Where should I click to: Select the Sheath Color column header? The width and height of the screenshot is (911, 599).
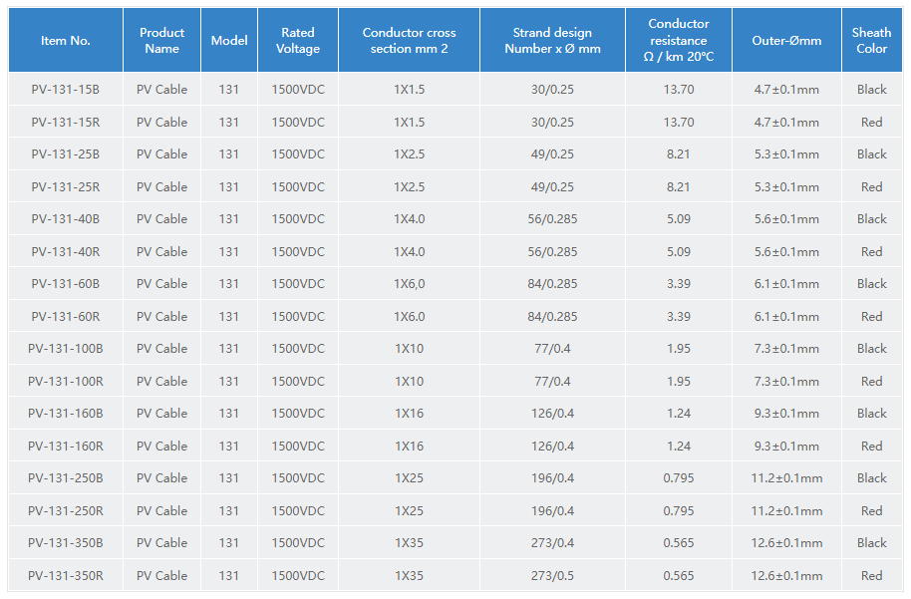[x=871, y=41]
